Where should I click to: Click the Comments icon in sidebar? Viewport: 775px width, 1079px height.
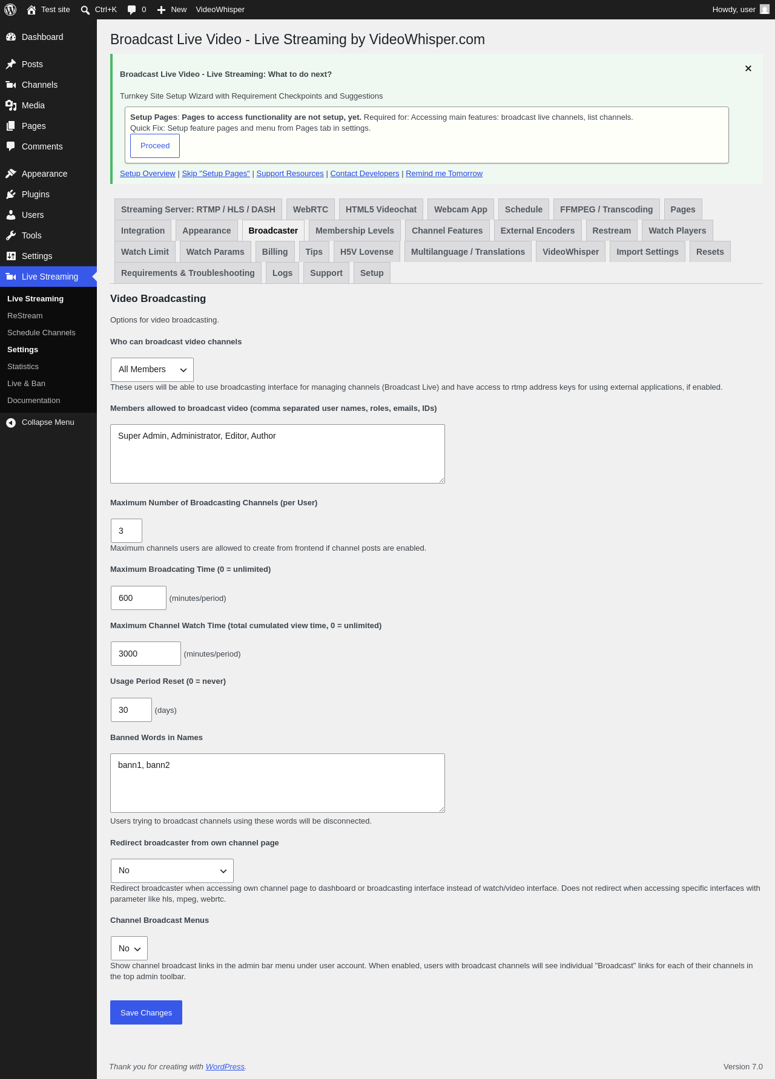tap(11, 146)
